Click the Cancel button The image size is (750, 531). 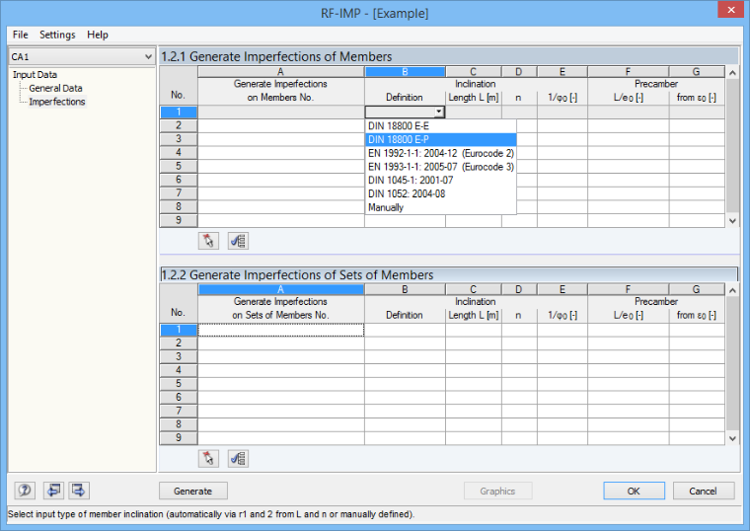pyautogui.click(x=703, y=491)
